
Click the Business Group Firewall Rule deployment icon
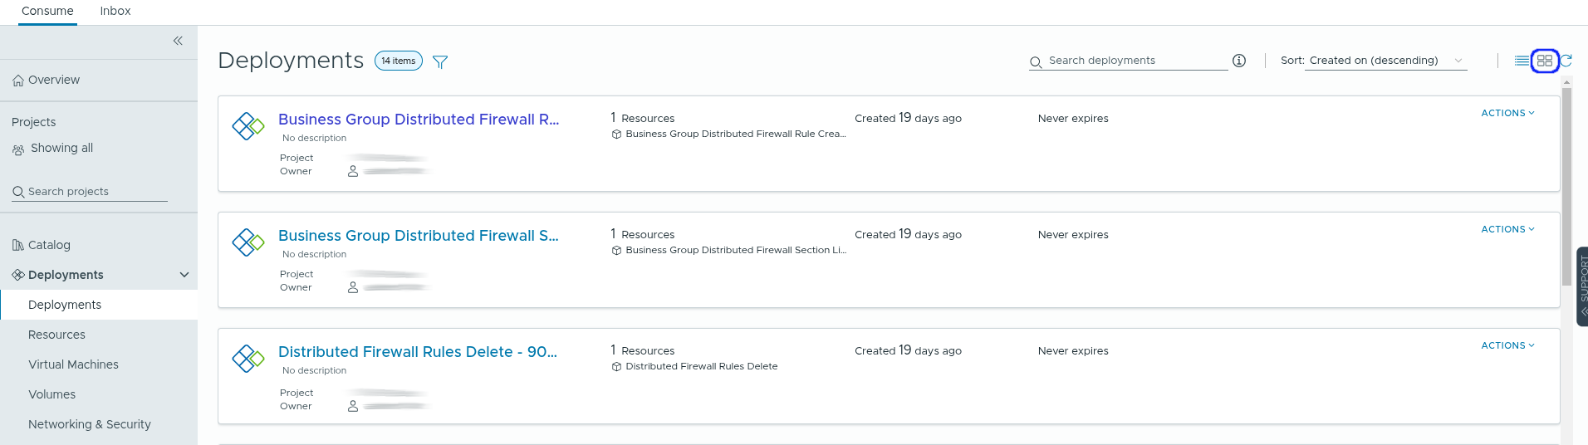[x=248, y=126]
